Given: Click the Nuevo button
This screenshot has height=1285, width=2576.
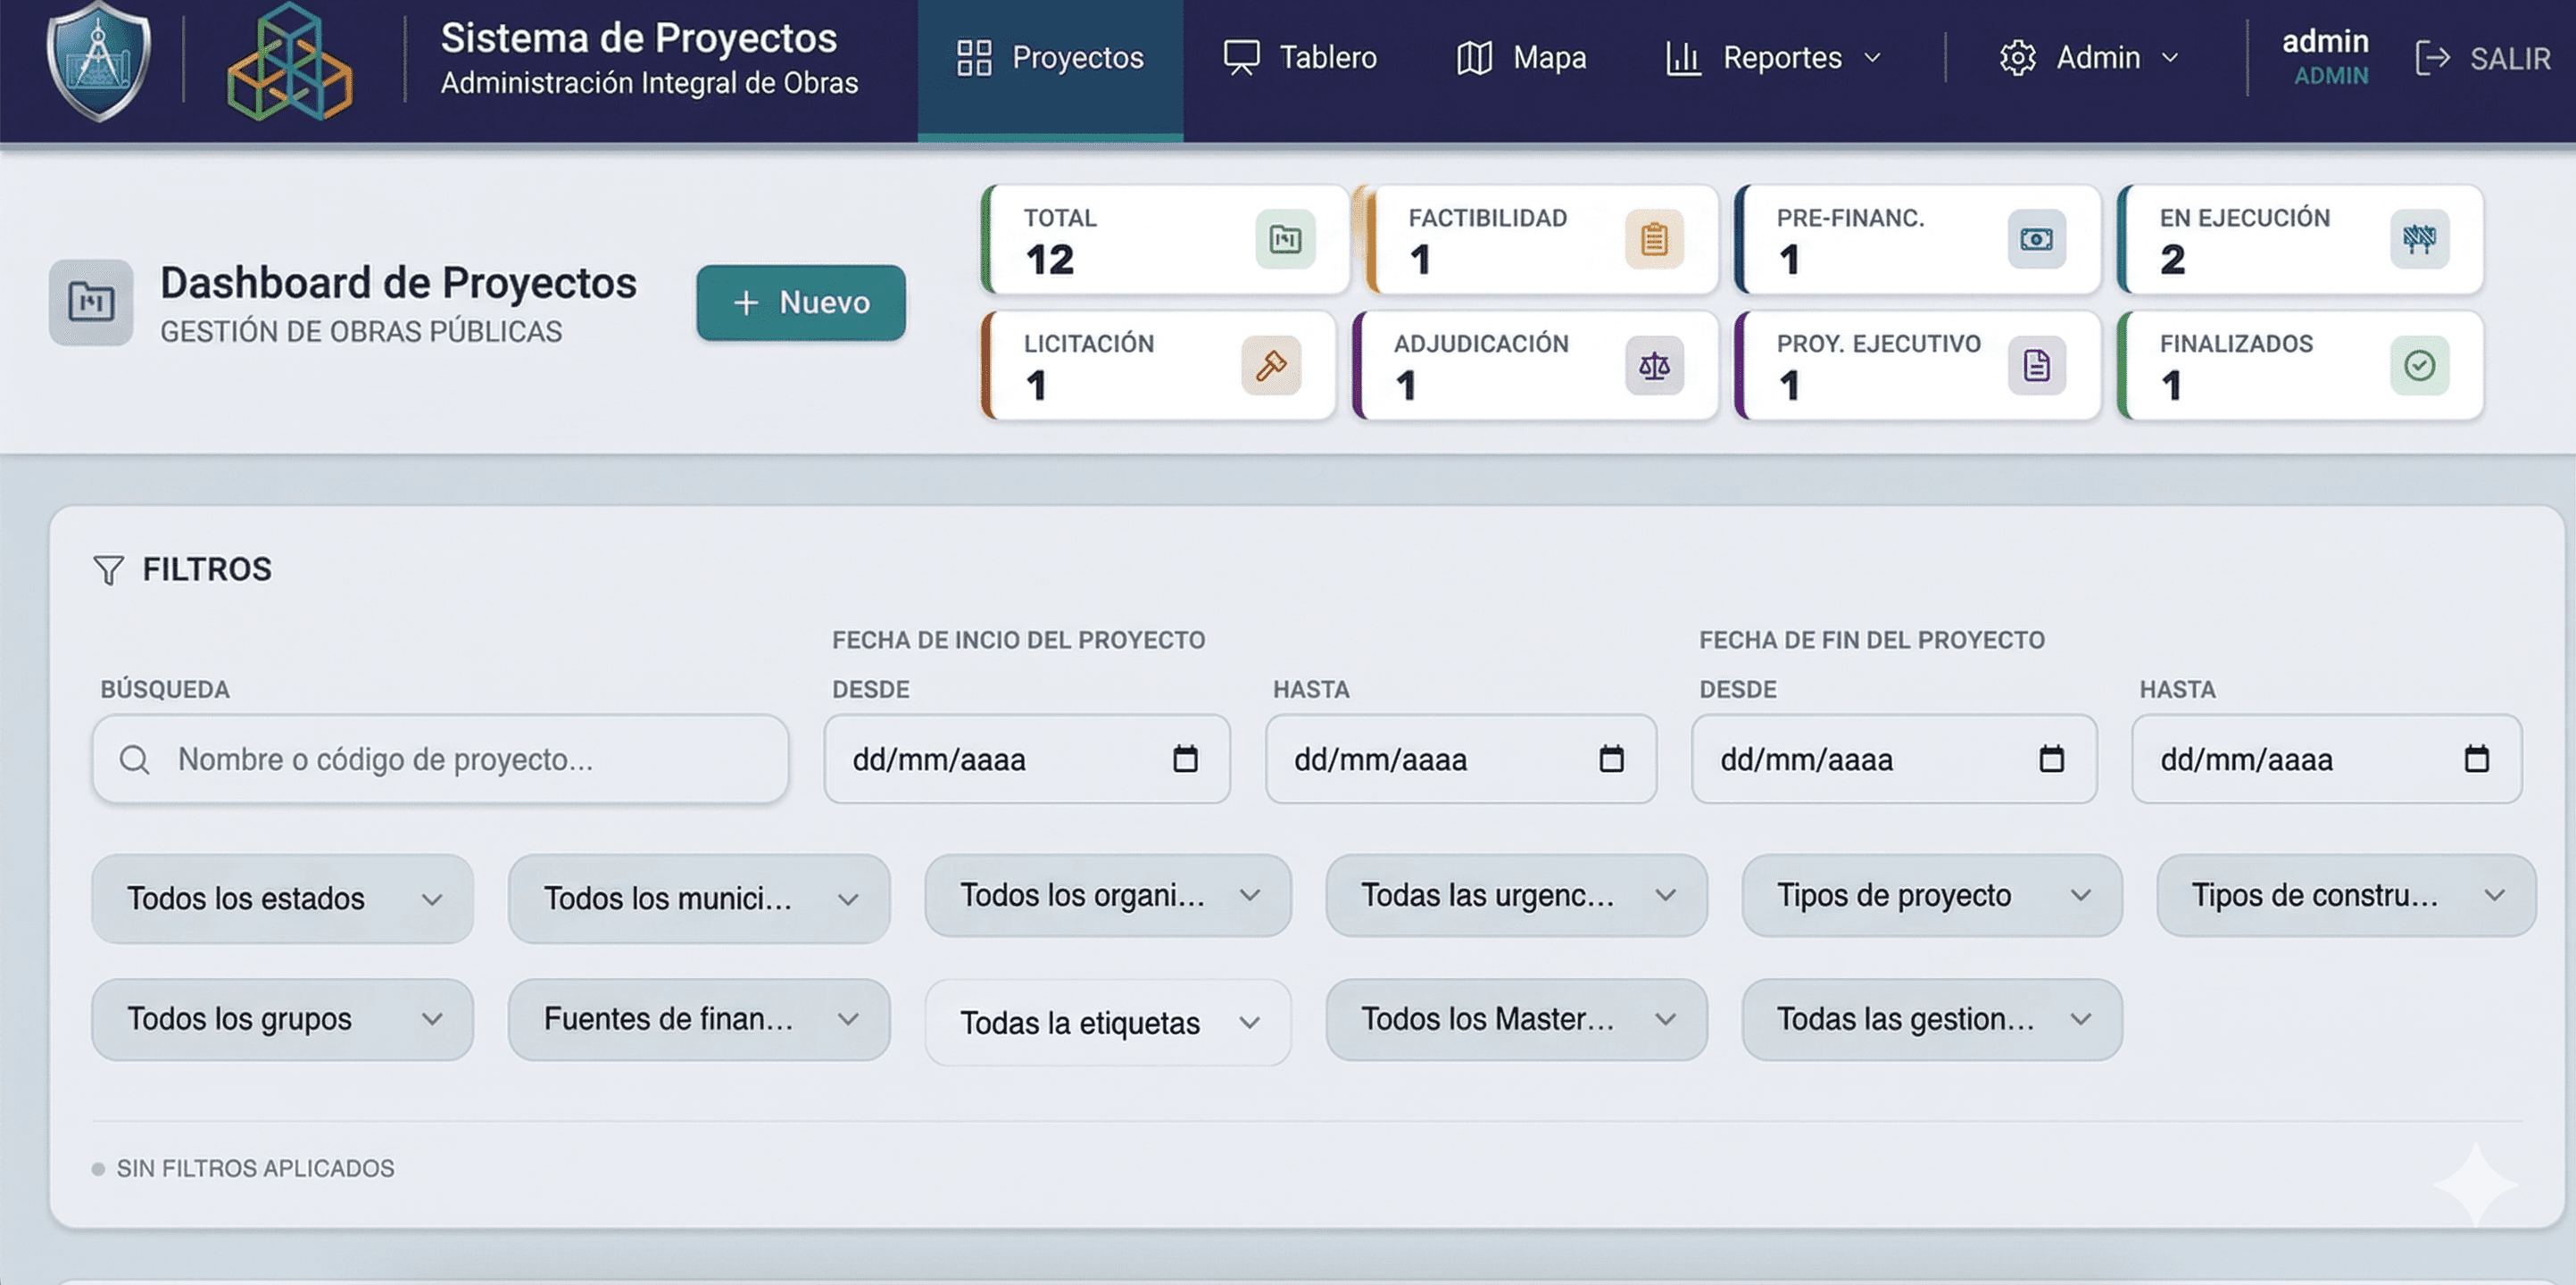Looking at the screenshot, I should click(x=801, y=302).
